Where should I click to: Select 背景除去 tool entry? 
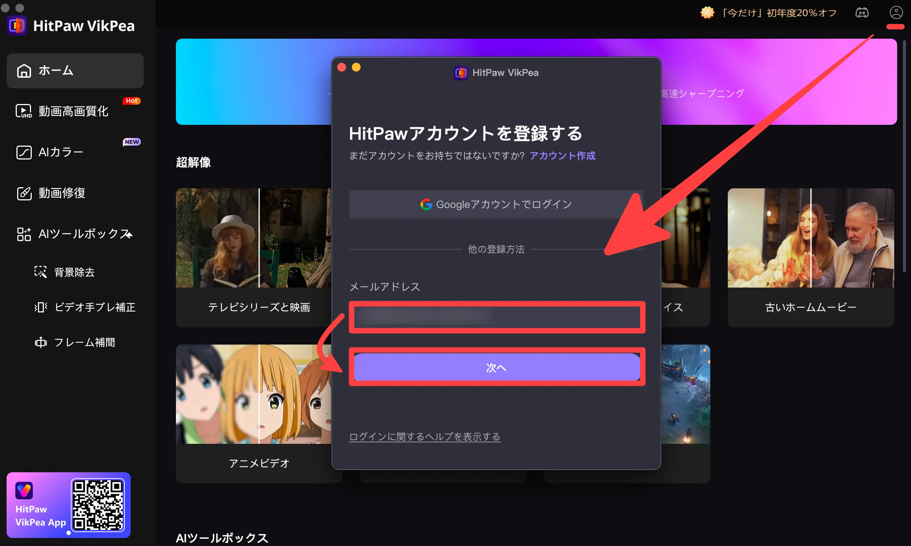click(x=75, y=272)
